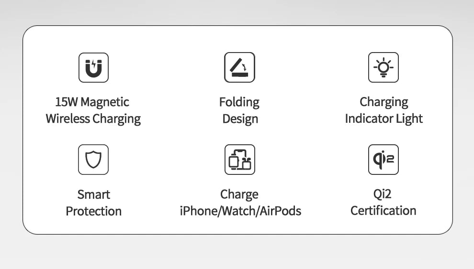
Task: Select the Qi2 certification logo icon
Action: pyautogui.click(x=384, y=160)
